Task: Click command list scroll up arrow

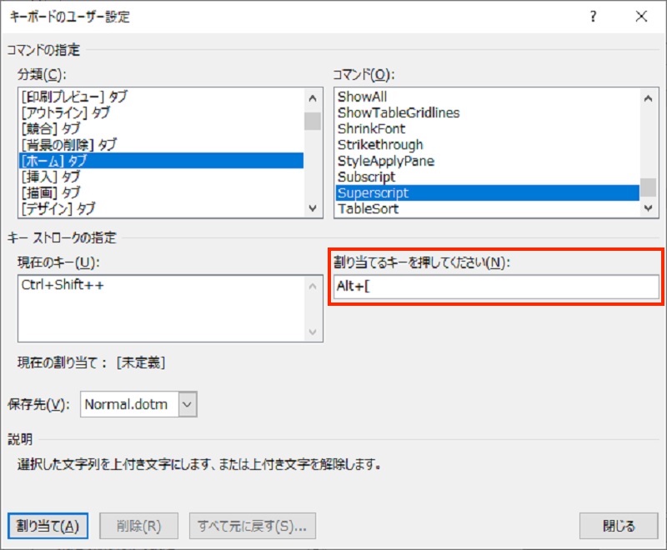Action: pos(648,98)
